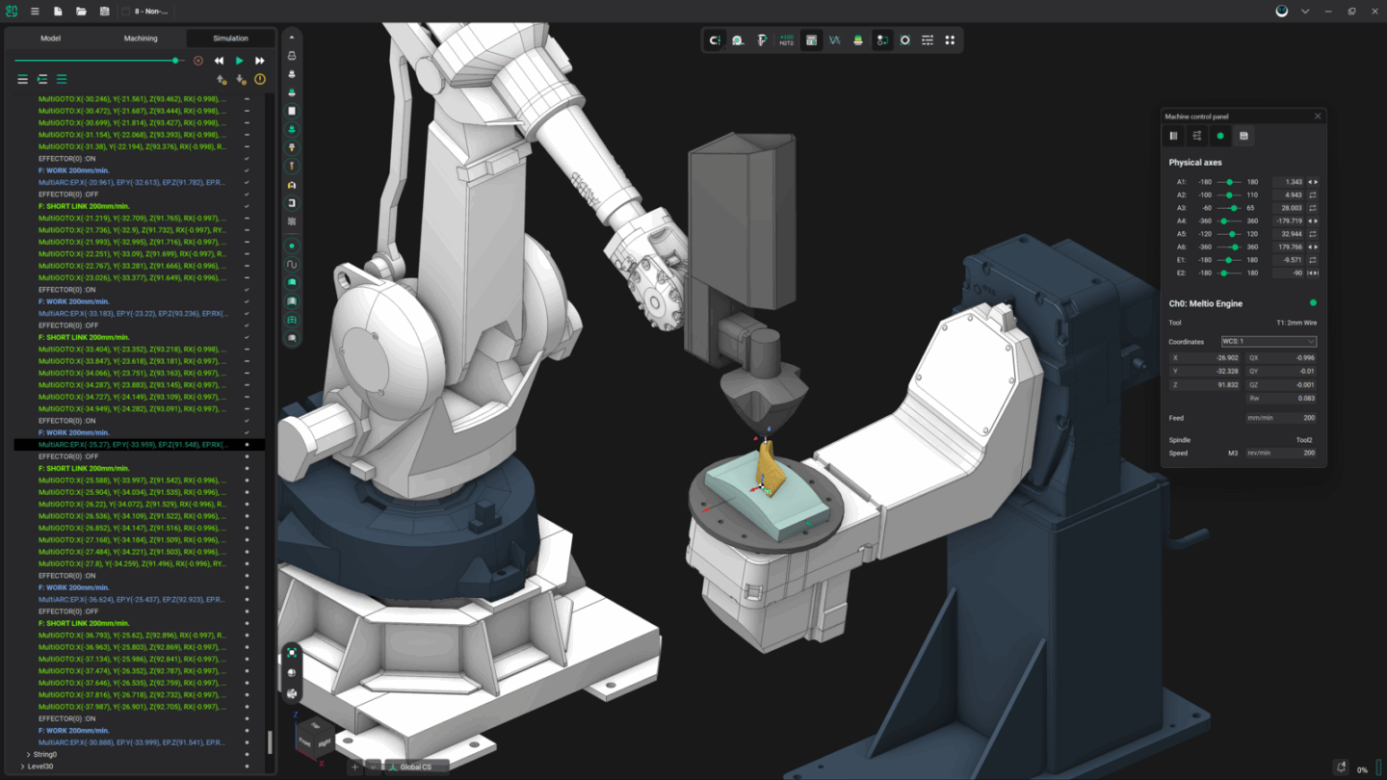Open the machine settings sliders icon in toolbar

(x=928, y=39)
